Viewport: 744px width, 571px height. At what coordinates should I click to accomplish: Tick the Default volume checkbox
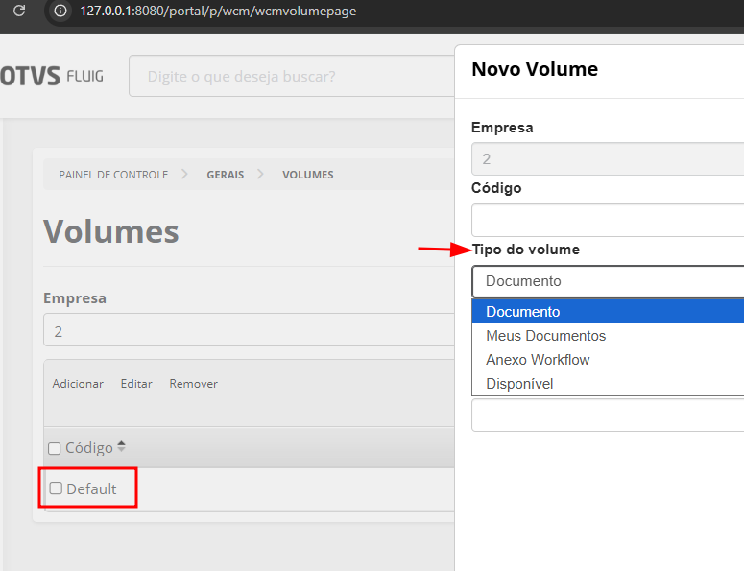pos(56,488)
